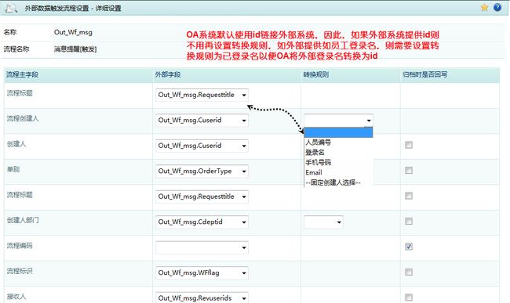The height and width of the screenshot is (303, 510).
Task: Expand the Out_Wf_msg.Cdeptid dropdown
Action: point(202,222)
